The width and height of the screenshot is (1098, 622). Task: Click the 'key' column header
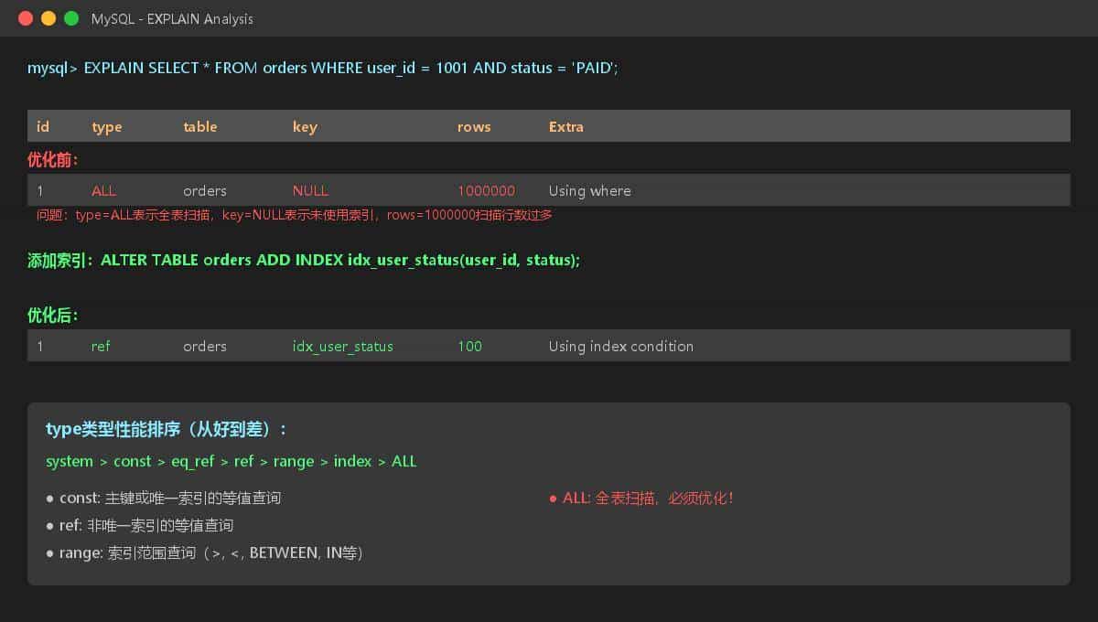(305, 127)
